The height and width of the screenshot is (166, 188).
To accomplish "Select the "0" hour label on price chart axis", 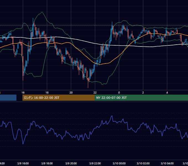I will [x=119, y=93].
